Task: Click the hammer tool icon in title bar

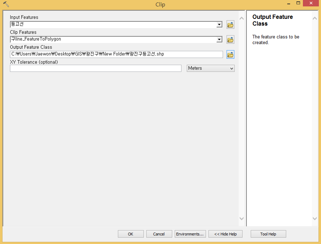Action: (x=6, y=4)
